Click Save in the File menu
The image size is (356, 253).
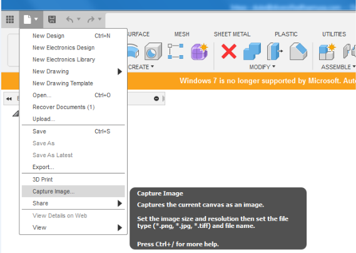point(73,131)
